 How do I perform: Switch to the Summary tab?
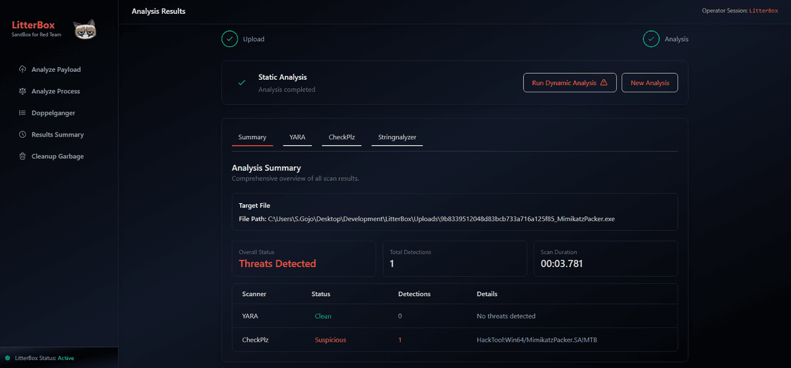252,137
